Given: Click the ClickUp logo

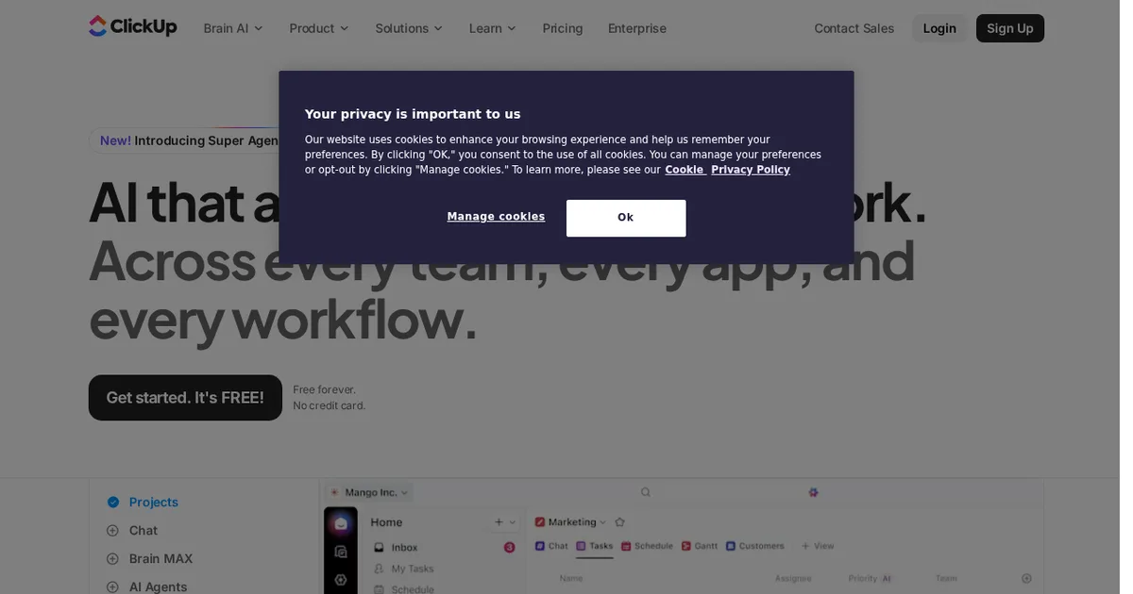Looking at the screenshot, I should pyautogui.click(x=133, y=27).
